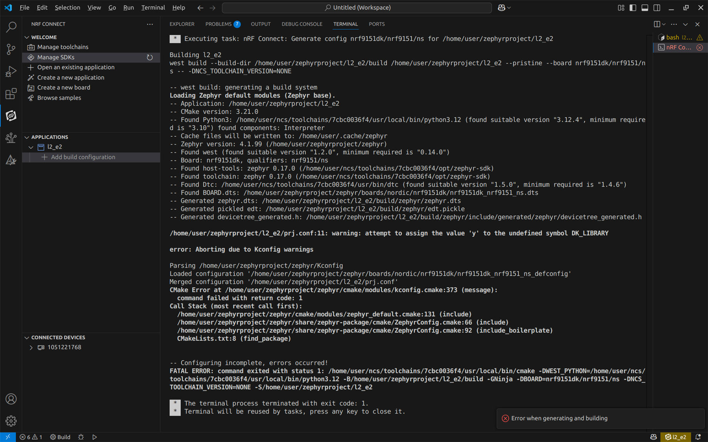
Task: Click the remote window indicator in status bar
Action: pyautogui.click(x=8, y=437)
